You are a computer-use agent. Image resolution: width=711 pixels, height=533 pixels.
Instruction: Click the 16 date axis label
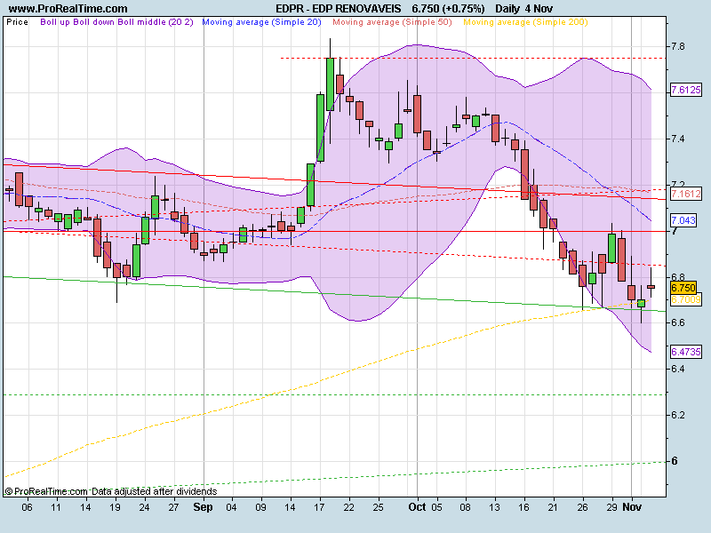pyautogui.click(x=523, y=507)
